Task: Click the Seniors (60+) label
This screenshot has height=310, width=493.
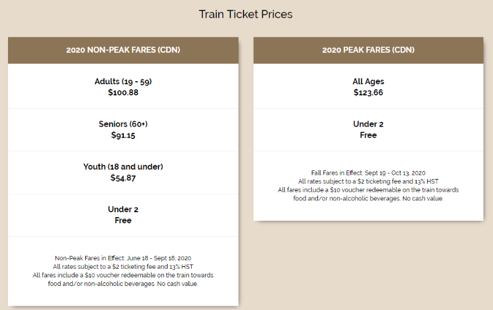Action: pyautogui.click(x=123, y=124)
